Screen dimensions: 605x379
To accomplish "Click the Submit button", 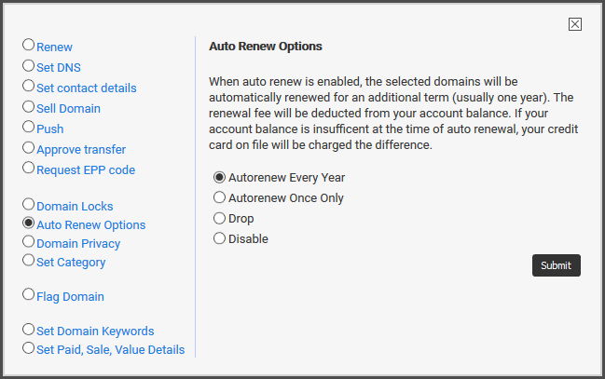I will pyautogui.click(x=556, y=265).
